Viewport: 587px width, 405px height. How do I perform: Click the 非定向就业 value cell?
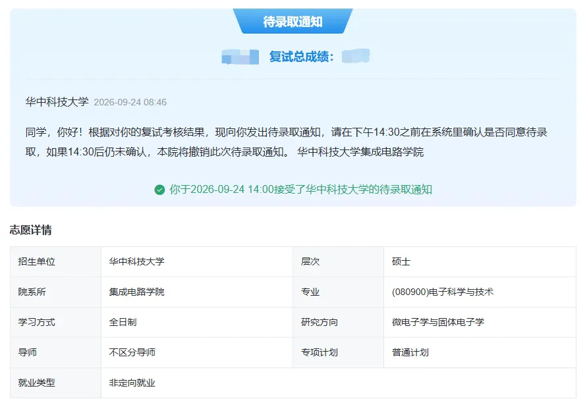pyautogui.click(x=339, y=383)
